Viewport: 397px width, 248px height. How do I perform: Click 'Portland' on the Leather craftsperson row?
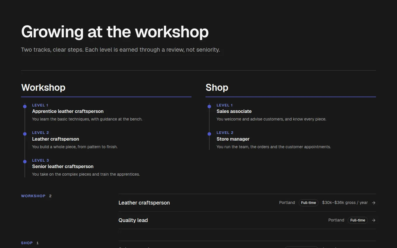(x=287, y=203)
